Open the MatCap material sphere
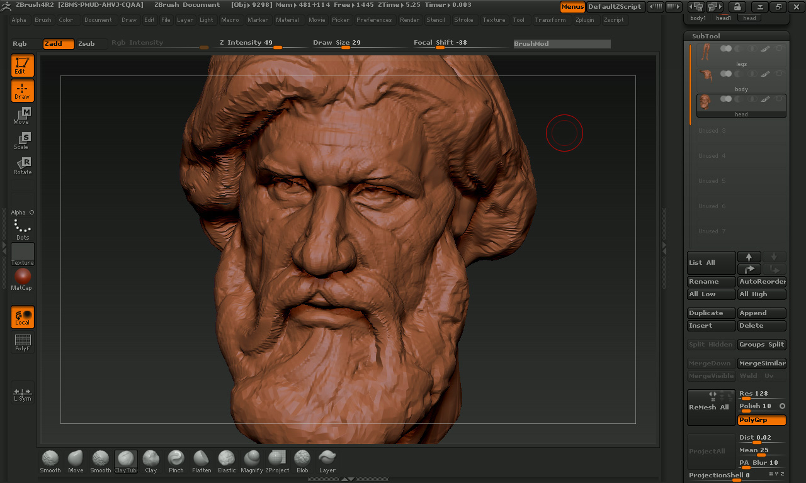806x483 pixels. click(x=22, y=279)
